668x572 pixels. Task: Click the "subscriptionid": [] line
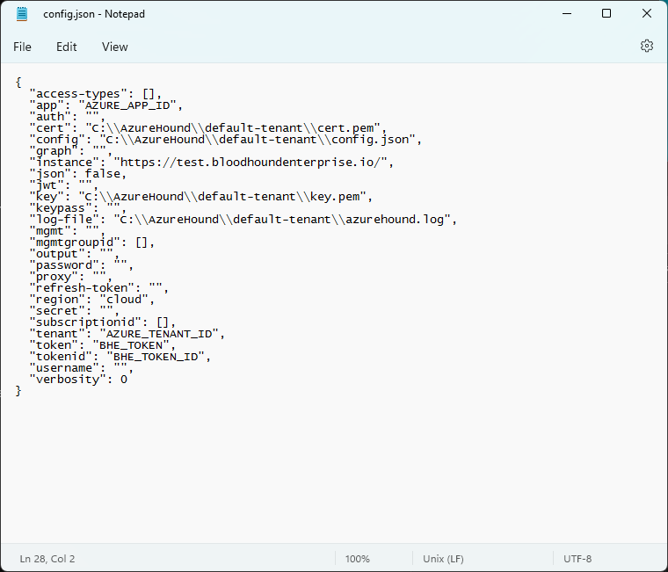tap(103, 322)
